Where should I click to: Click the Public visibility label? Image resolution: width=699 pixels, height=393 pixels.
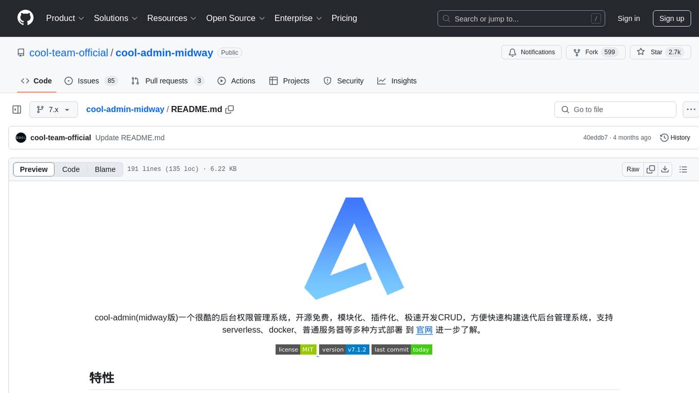[230, 52]
